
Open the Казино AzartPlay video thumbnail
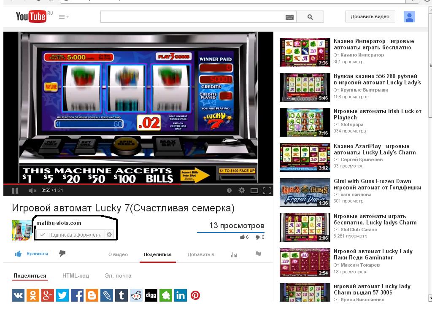pyautogui.click(x=305, y=157)
